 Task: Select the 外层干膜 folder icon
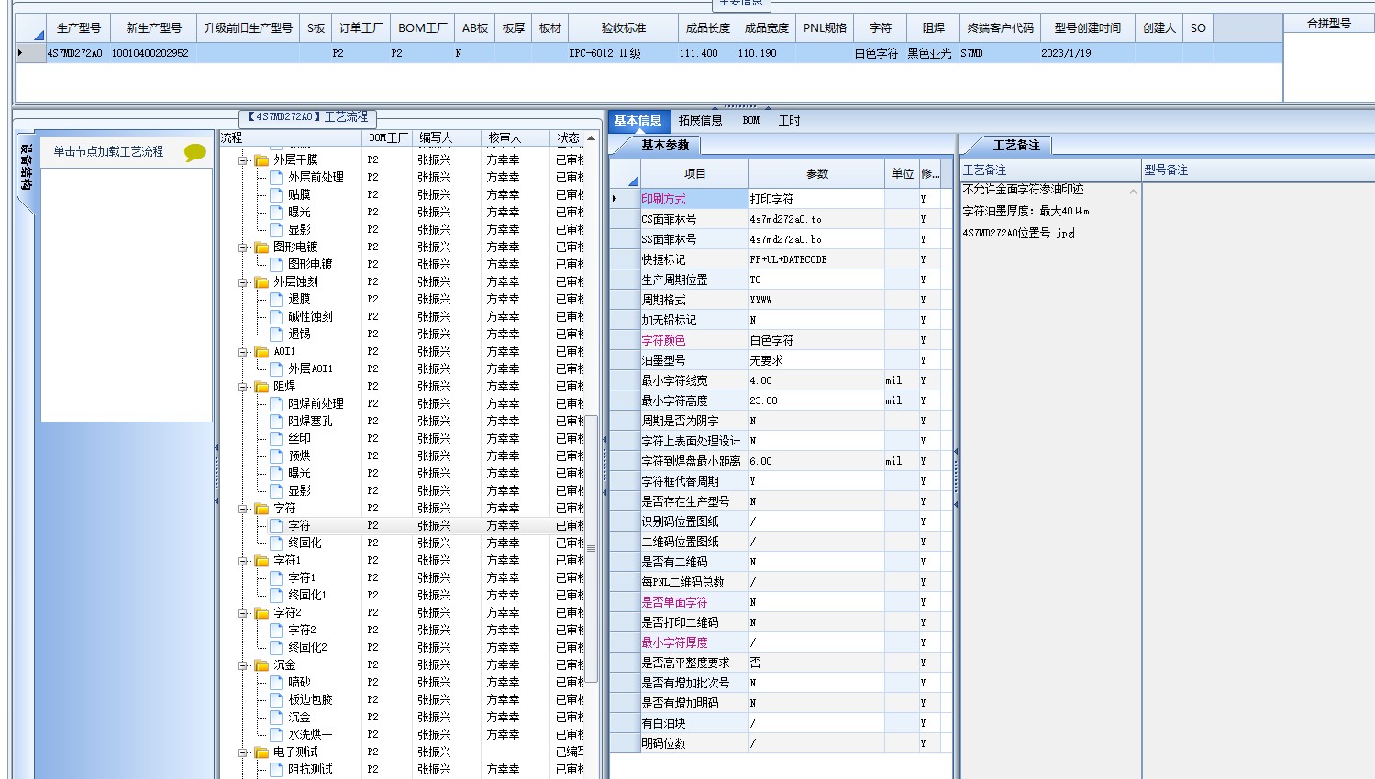[x=262, y=159]
